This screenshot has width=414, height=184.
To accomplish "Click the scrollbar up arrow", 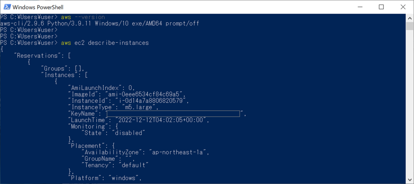I will pos(410,17).
